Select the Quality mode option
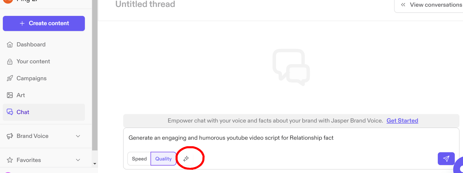 coord(163,159)
